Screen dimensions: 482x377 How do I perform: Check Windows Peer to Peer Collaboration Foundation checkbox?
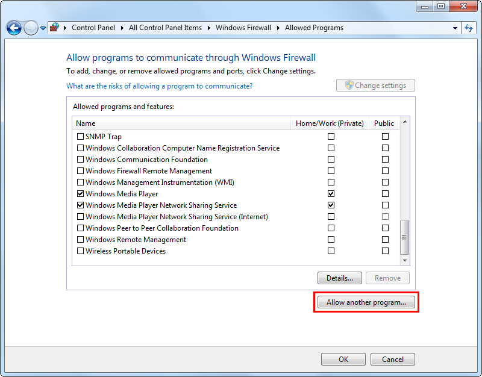pyautogui.click(x=80, y=228)
